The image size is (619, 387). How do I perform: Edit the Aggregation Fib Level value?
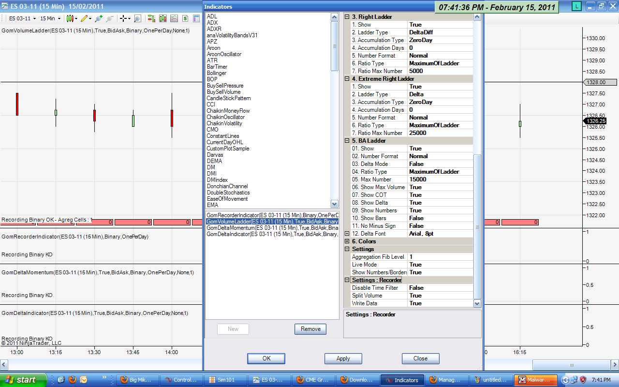pos(440,257)
